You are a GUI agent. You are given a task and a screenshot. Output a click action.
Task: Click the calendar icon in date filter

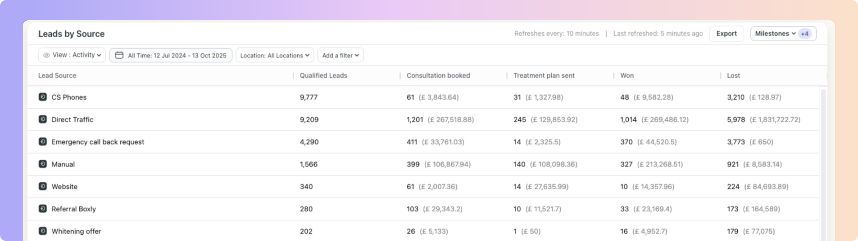tap(119, 55)
